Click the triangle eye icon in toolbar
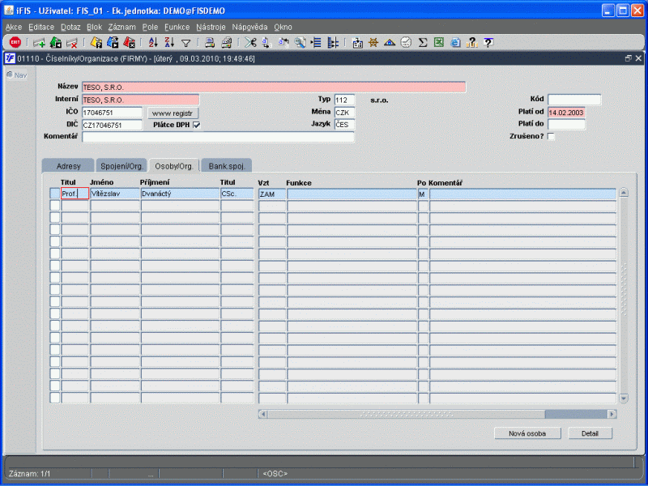 click(390, 42)
